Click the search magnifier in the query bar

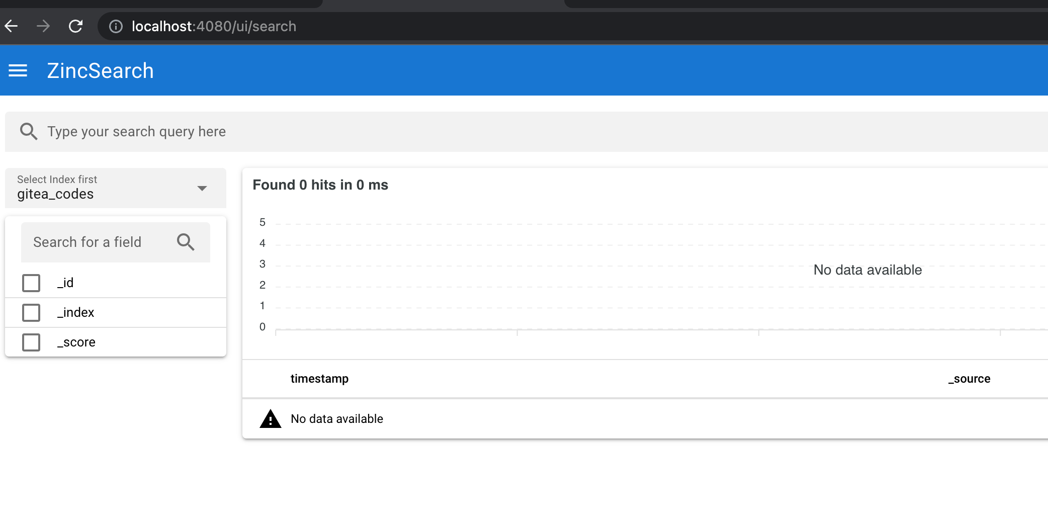tap(29, 131)
